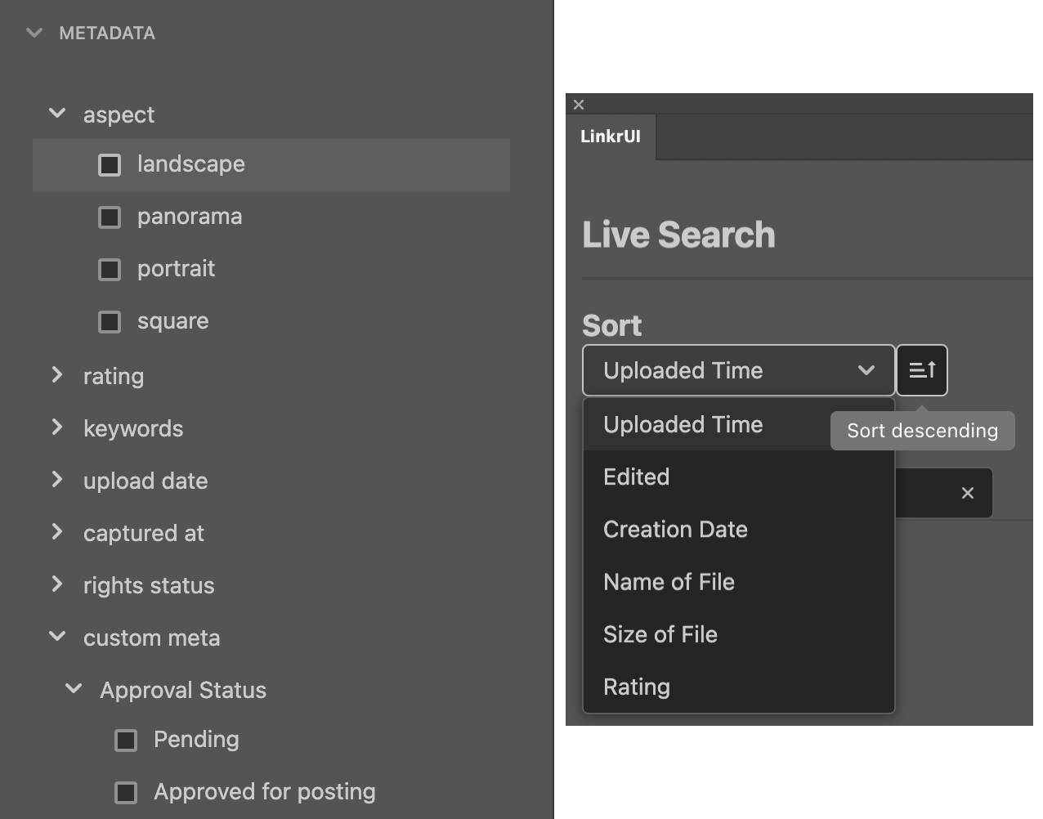Select Creation Date from sort list
Screen dimensions: 1043x819
coord(675,529)
